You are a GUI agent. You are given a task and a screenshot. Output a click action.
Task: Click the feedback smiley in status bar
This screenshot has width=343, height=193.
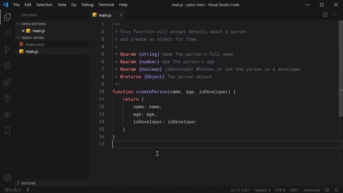click(x=327, y=190)
